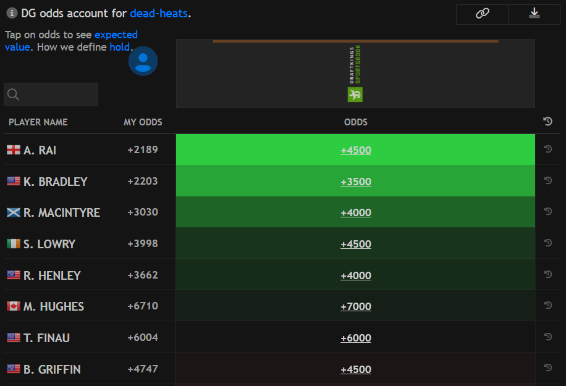View odds history icon for S. Lowry

click(547, 243)
